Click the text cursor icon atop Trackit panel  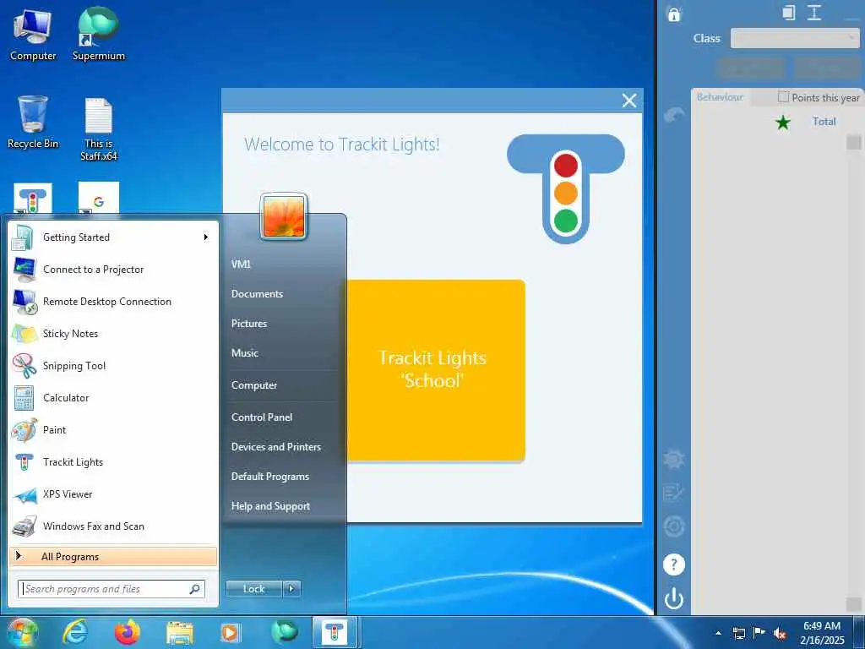coord(814,13)
